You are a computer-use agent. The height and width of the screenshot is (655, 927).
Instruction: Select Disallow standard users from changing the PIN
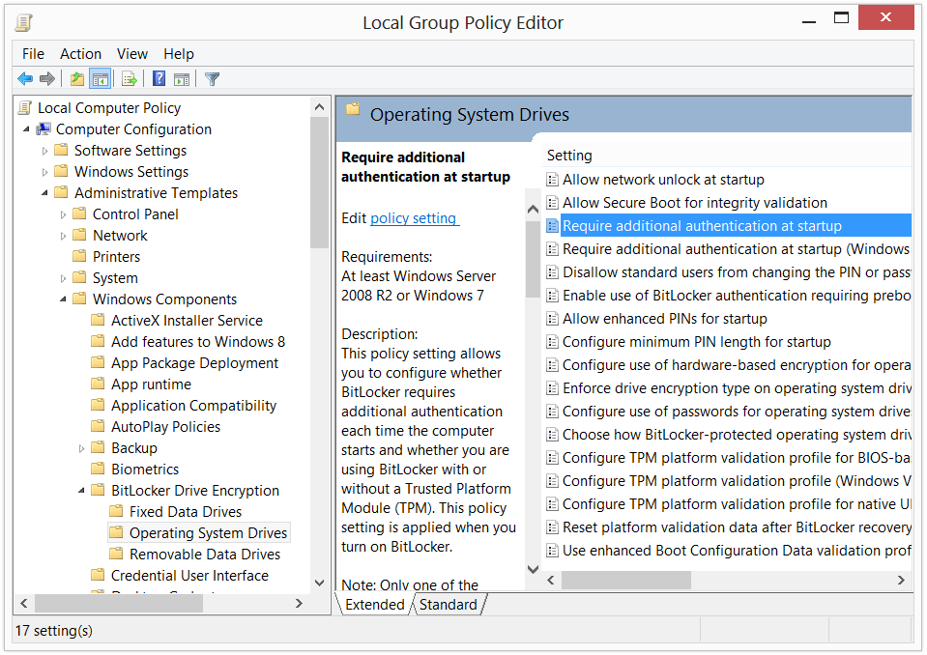(729, 272)
